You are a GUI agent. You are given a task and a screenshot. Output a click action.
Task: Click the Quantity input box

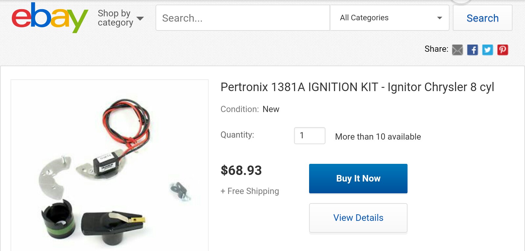309,136
